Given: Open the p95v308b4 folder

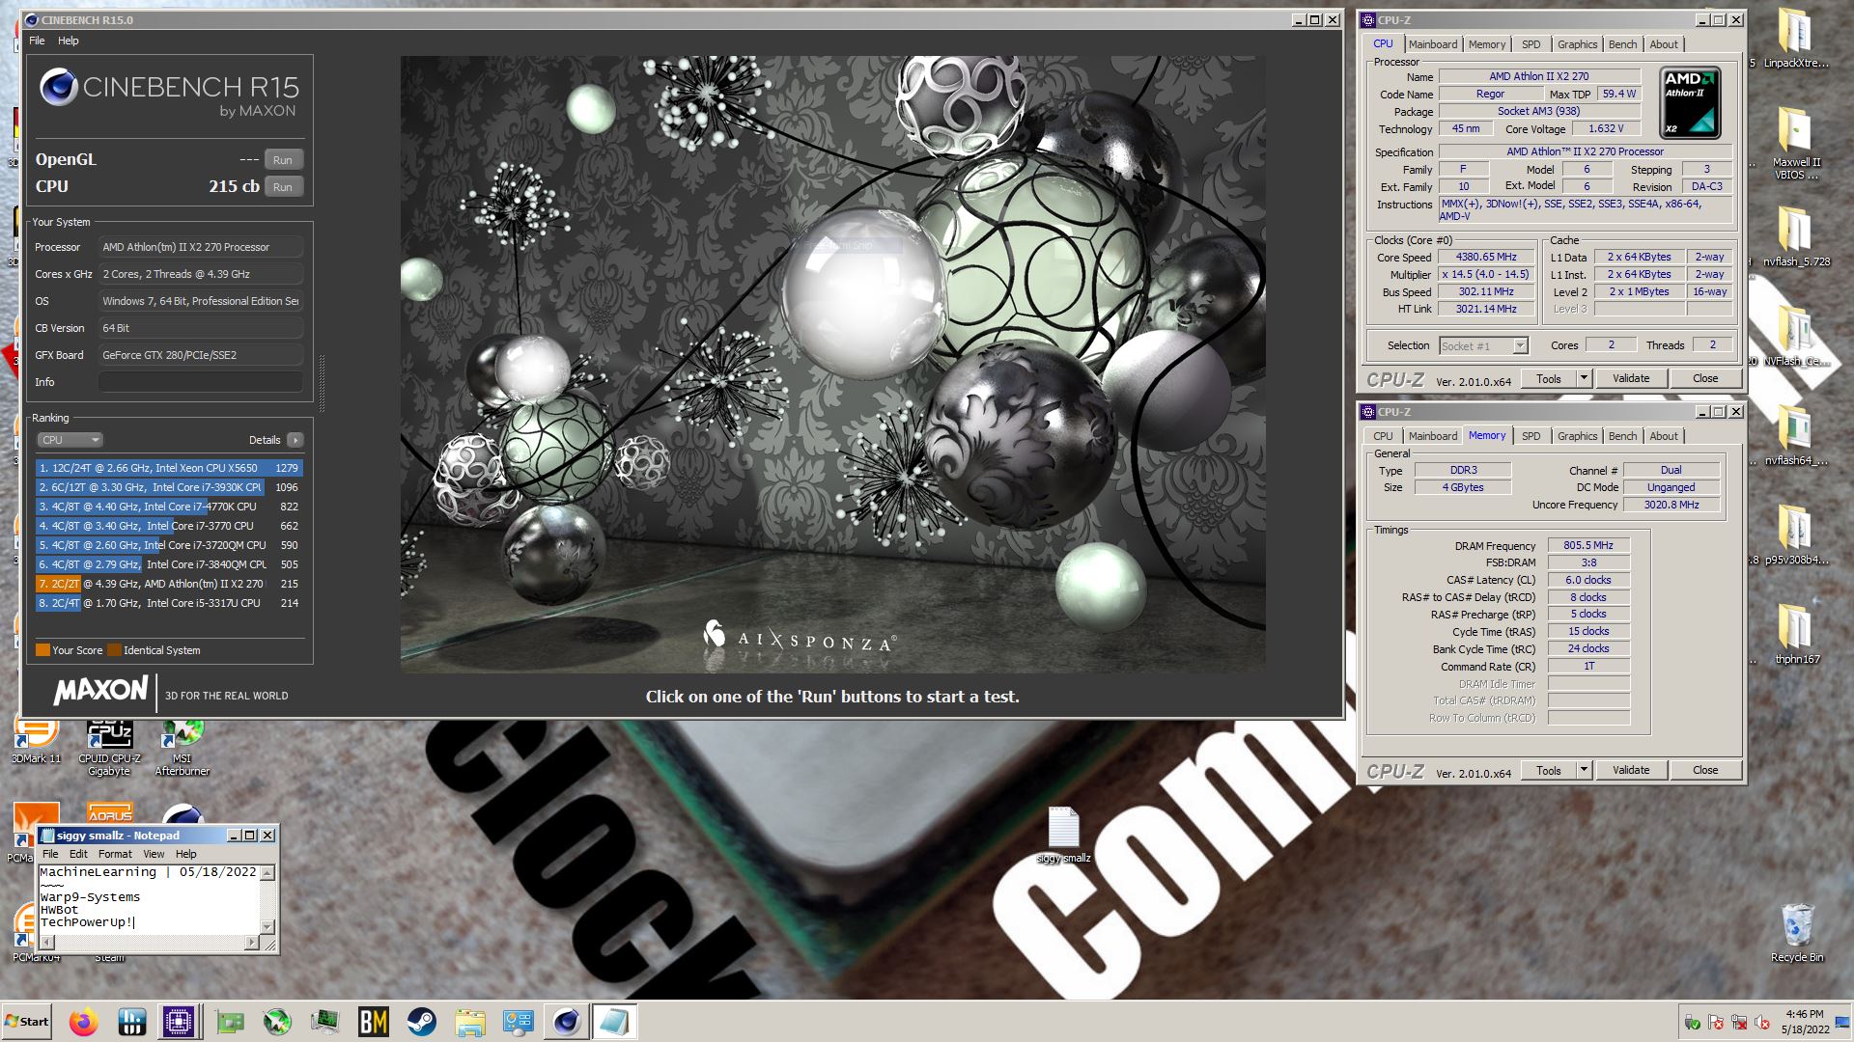Looking at the screenshot, I should click(x=1794, y=535).
